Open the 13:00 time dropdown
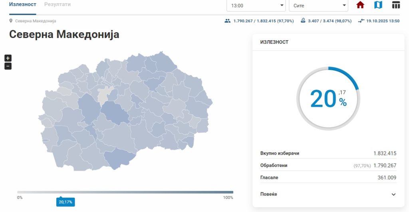 (256, 6)
